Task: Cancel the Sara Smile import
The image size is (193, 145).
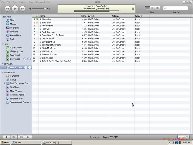Action: (133, 9)
